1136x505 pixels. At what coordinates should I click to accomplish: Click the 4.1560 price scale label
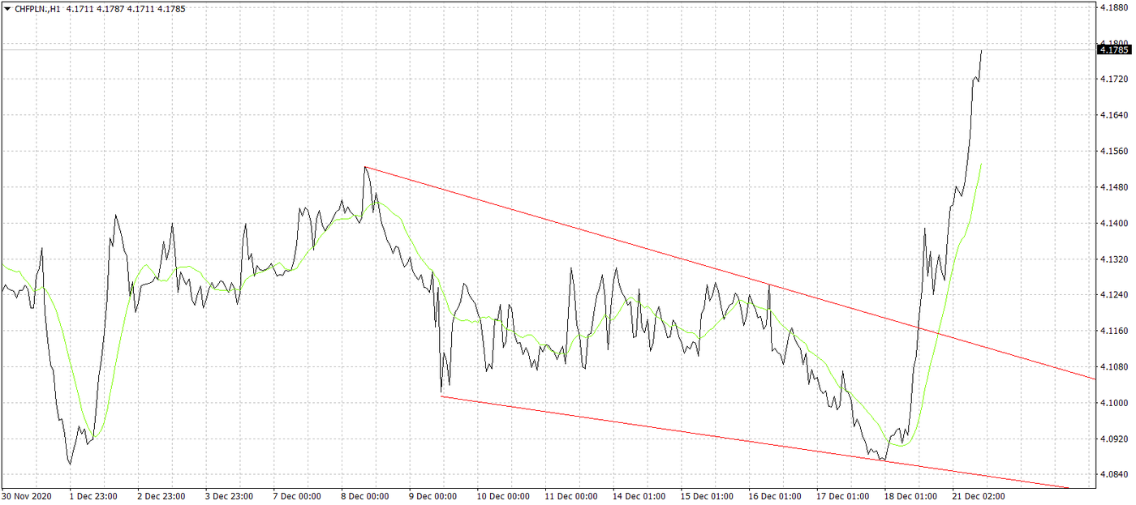coord(1113,152)
